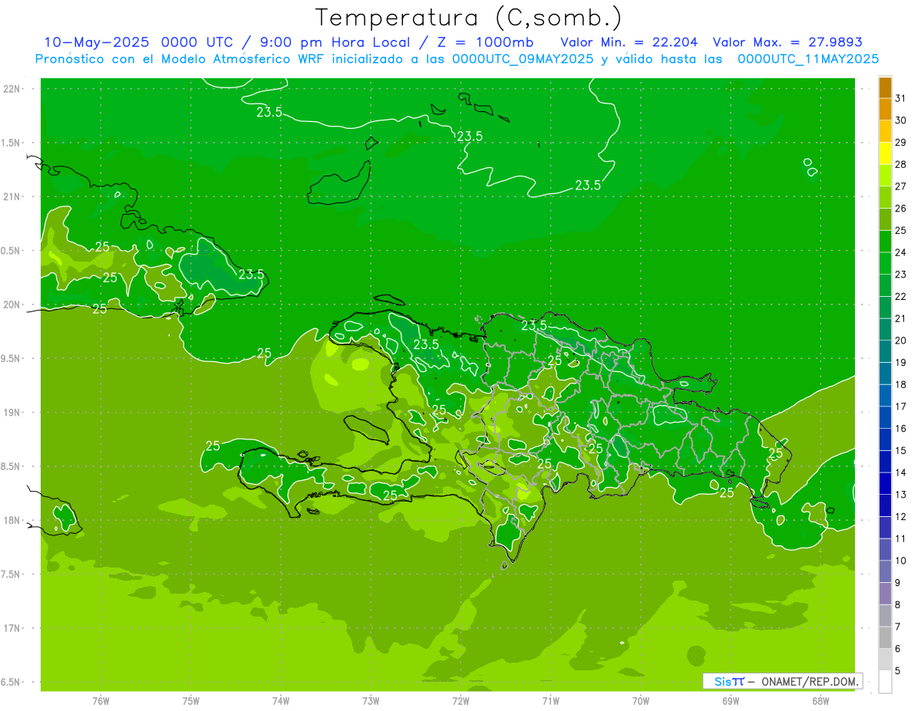Click the latitude axis label "21N"
Screen dimensions: 921x711
[12, 196]
